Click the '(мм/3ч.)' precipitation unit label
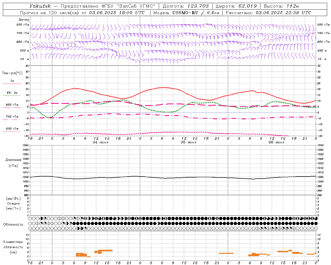This screenshot has height=265, width=331. (x=13, y=198)
